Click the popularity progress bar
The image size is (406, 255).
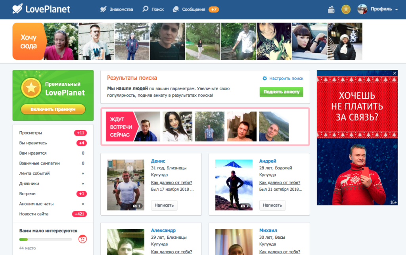46,240
